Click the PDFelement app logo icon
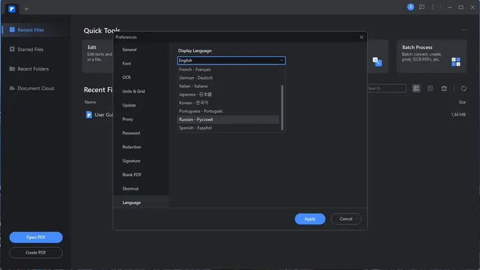The height and width of the screenshot is (270, 480). (12, 8)
